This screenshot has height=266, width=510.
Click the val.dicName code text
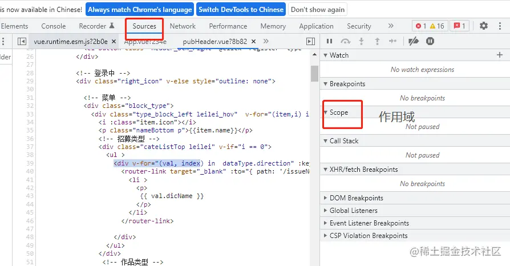pos(172,196)
